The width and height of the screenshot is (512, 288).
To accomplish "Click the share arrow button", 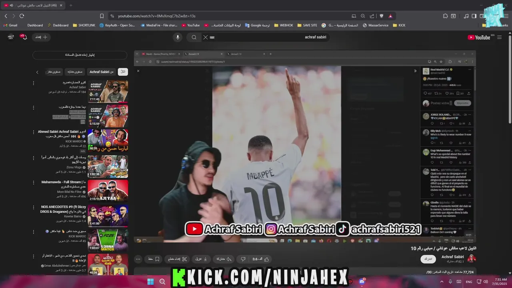I will [x=224, y=259].
